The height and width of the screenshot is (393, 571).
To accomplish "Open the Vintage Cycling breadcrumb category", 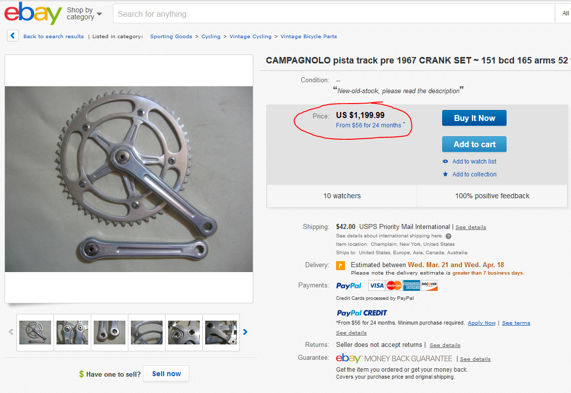I will (250, 37).
